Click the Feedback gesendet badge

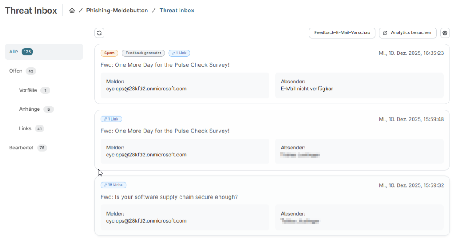coord(143,53)
